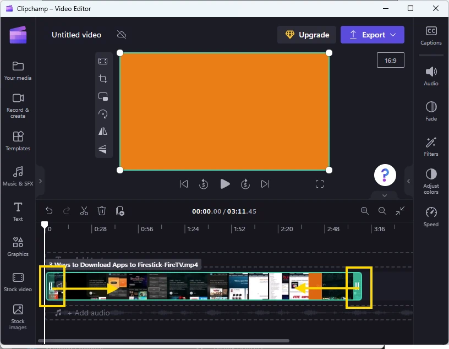Viewport: 449px width, 349px height.
Task: Open Music & SFX library
Action: (18, 176)
